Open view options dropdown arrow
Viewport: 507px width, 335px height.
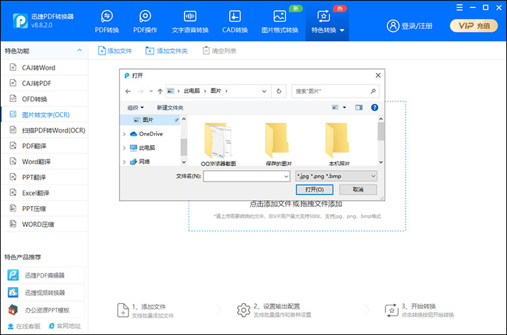[x=344, y=107]
